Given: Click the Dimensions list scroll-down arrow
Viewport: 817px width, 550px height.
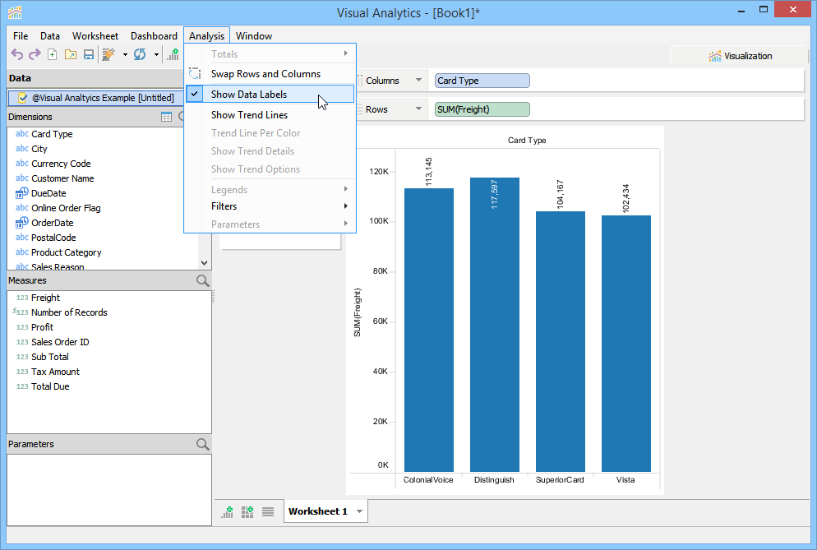Looking at the screenshot, I should point(204,263).
